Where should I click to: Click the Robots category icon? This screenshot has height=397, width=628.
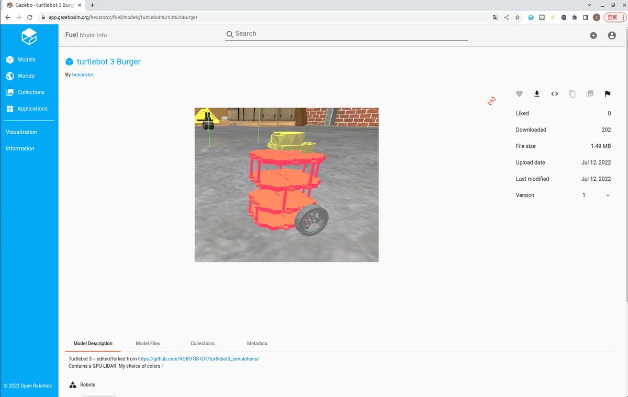(73, 385)
